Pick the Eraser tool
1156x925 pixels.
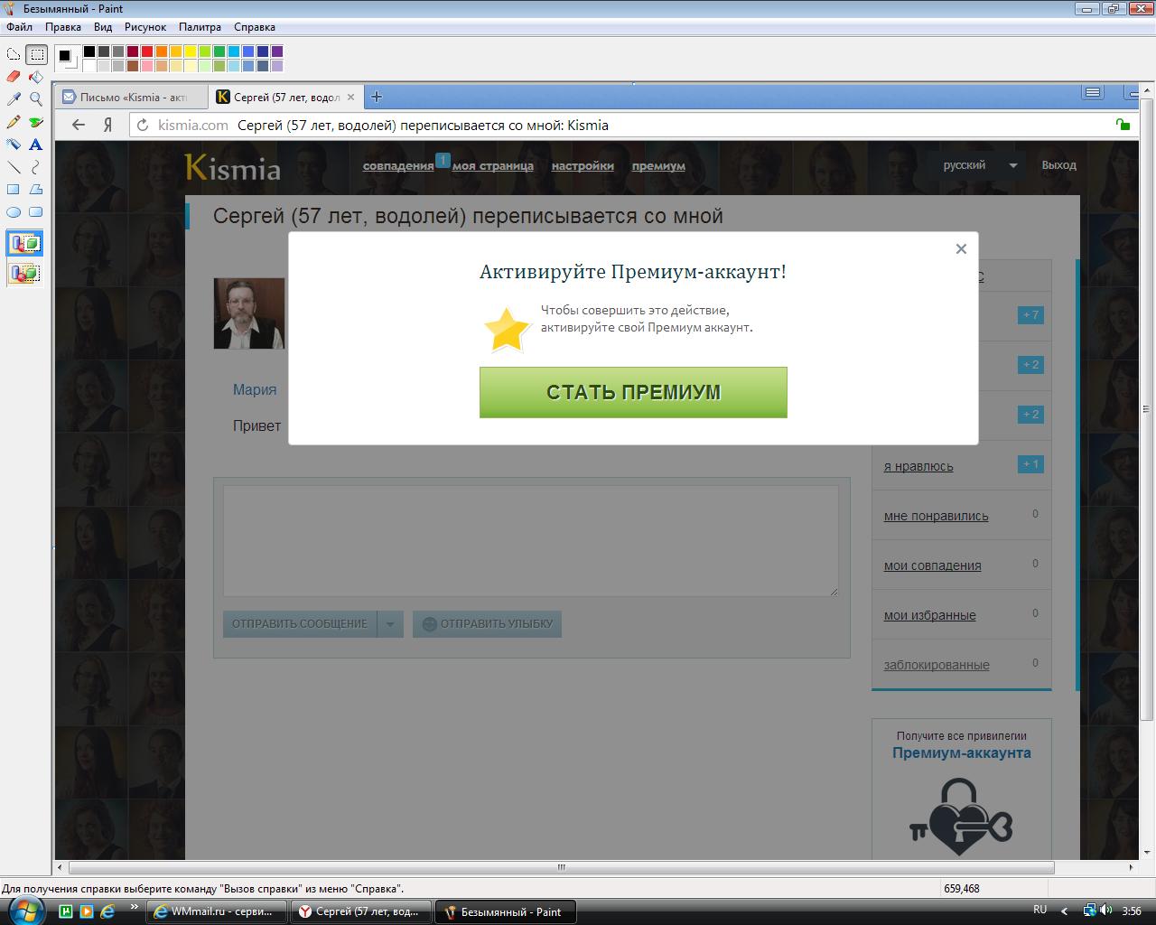click(x=14, y=77)
